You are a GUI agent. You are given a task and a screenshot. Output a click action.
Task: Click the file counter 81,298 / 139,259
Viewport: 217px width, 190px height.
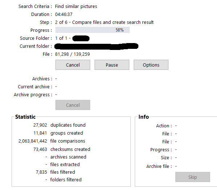pyautogui.click(x=72, y=54)
